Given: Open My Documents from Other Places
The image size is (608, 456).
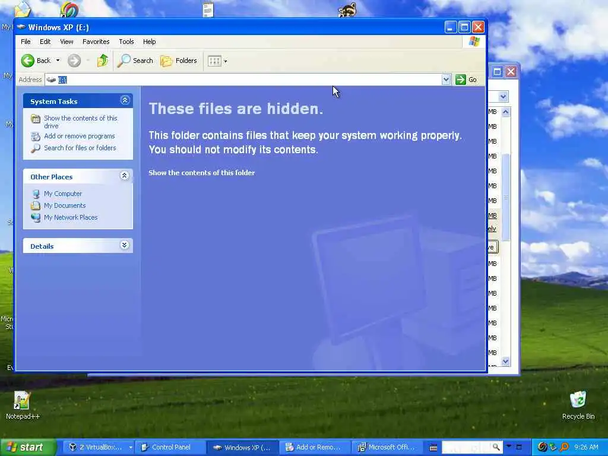Looking at the screenshot, I should coord(65,205).
